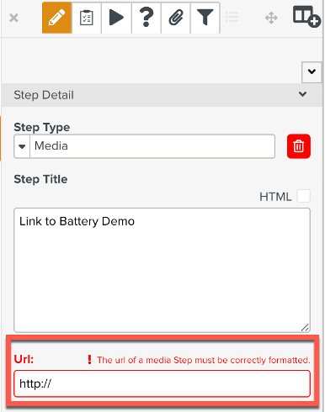Click the Step Detail header text
Viewport: 325px width, 412px height.
point(44,95)
